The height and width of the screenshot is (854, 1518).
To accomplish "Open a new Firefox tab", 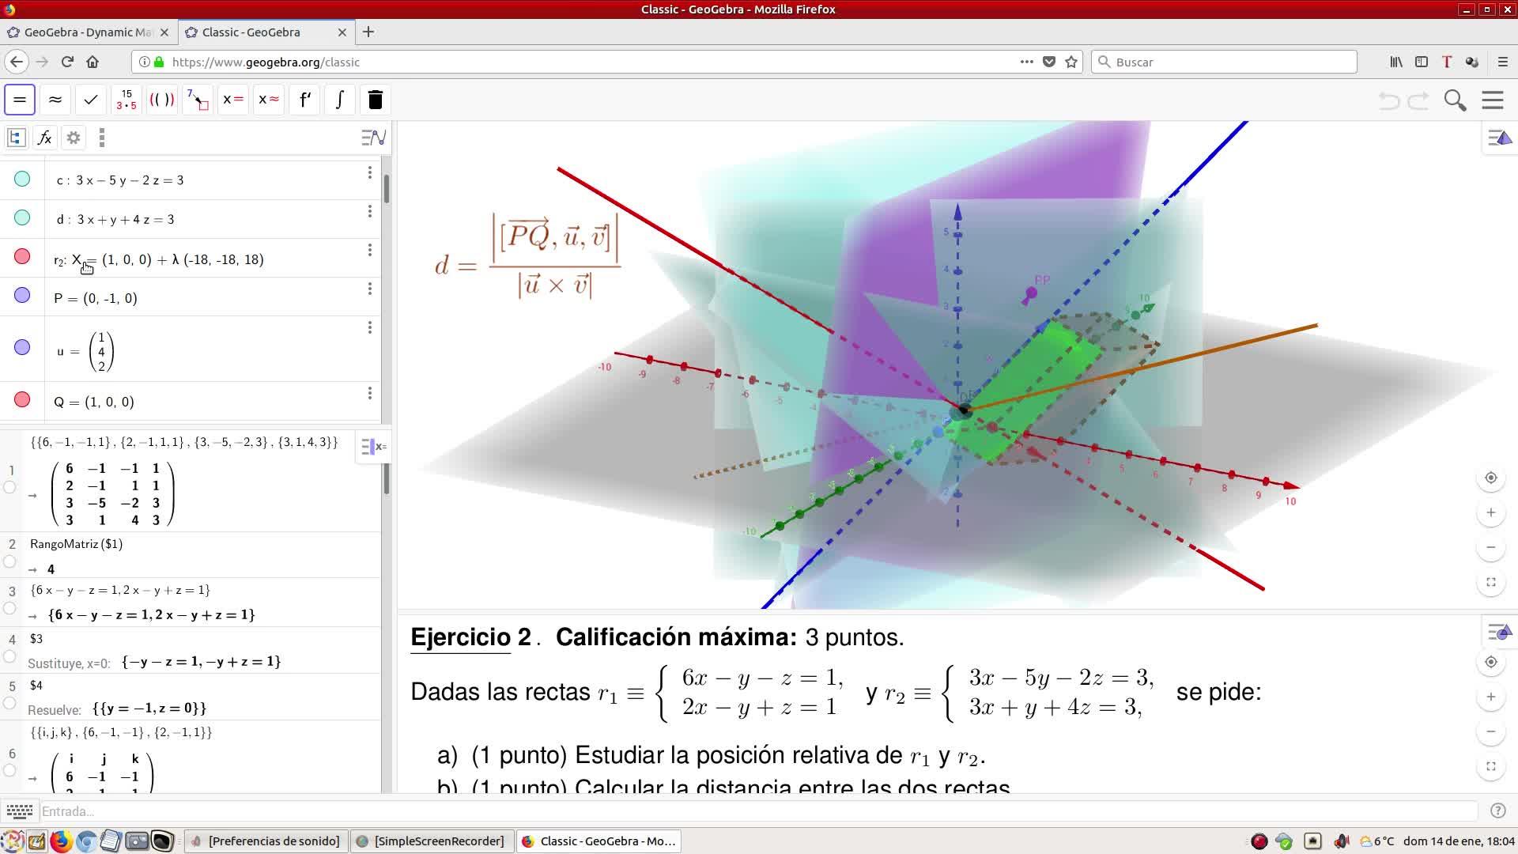I will point(368,32).
